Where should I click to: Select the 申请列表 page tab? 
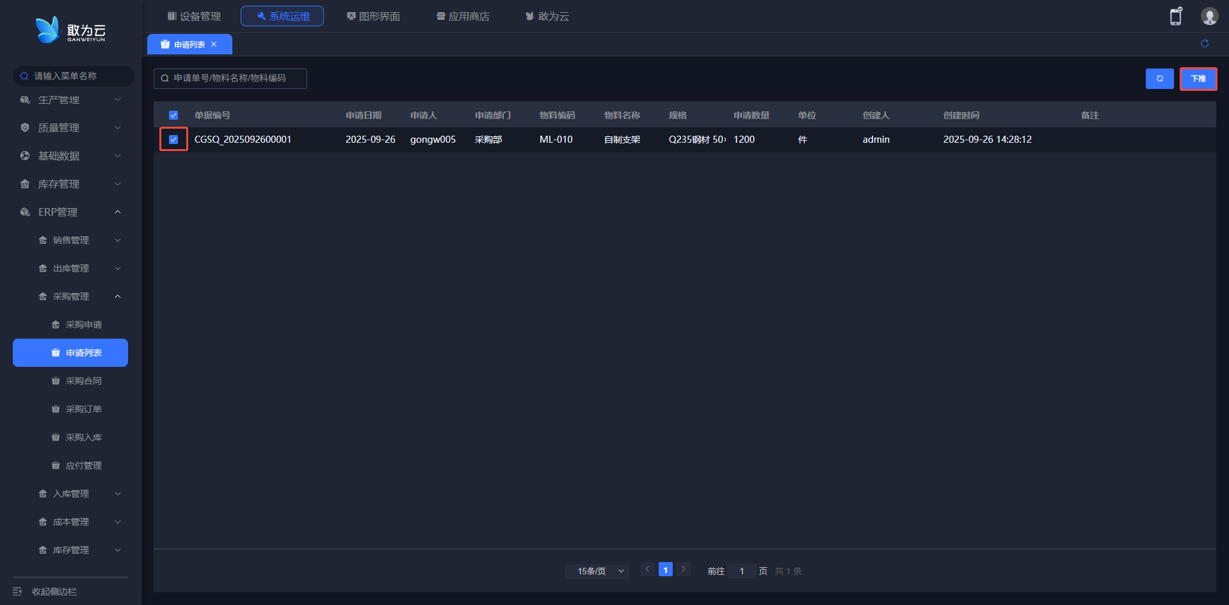tap(189, 44)
